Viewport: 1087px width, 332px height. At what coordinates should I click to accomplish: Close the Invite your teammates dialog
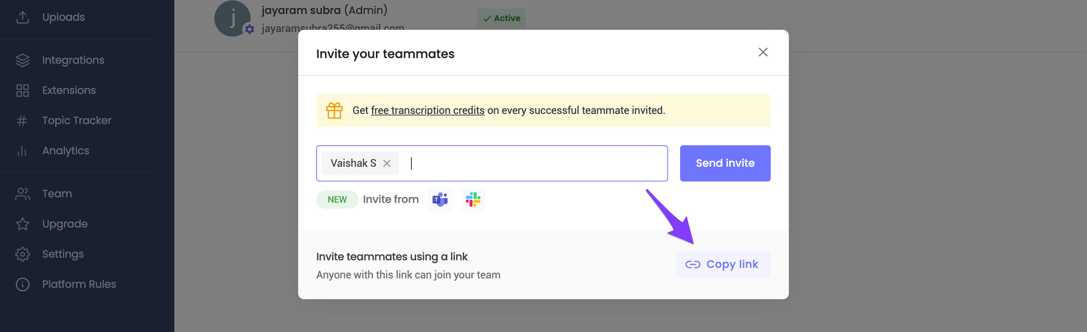coord(762,52)
